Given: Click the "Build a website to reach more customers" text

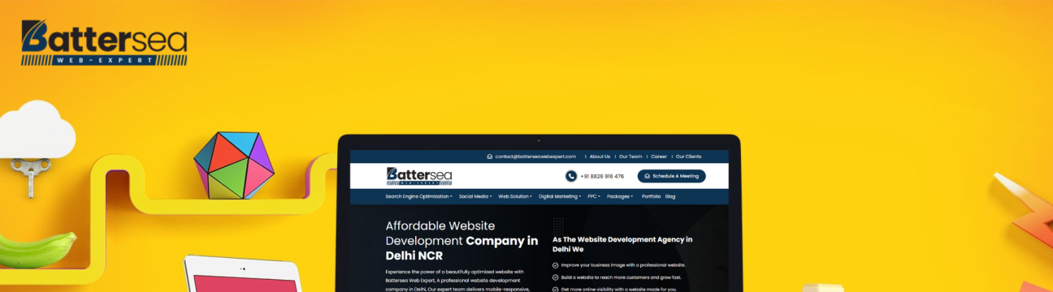Looking at the screenshot, I should tap(621, 277).
